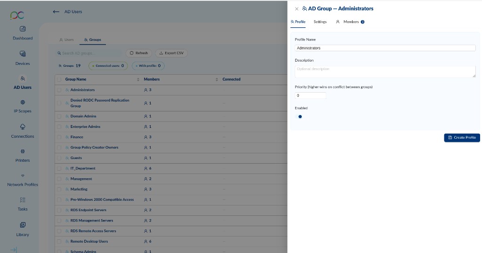
Task: Select the RDS Management Servers row
Action: tap(171, 221)
